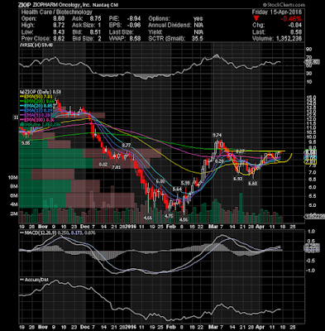Click the 35.5 SCTR value
Image resolution: width=325 pixels, height=331 pixels.
tap(197, 39)
